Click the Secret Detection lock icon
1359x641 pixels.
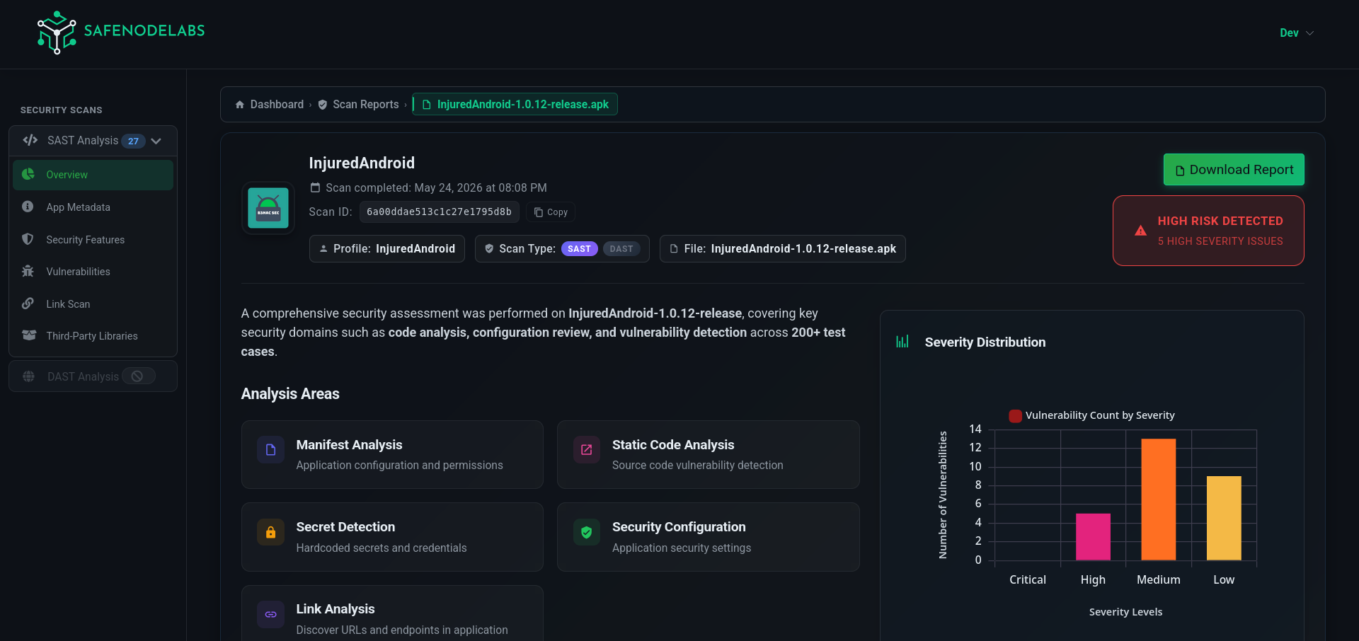270,532
